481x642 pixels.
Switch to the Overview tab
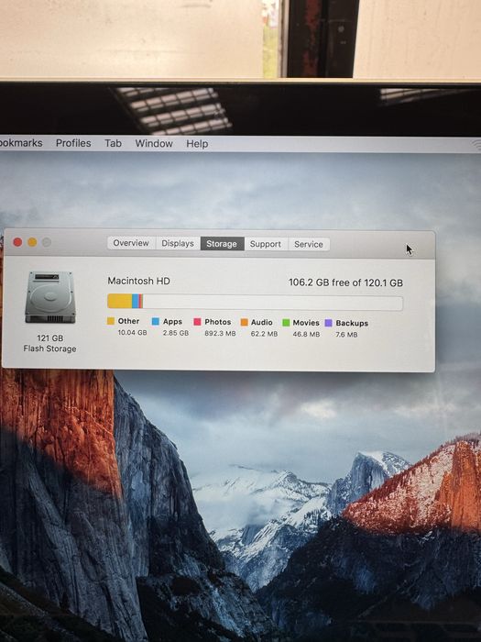131,243
